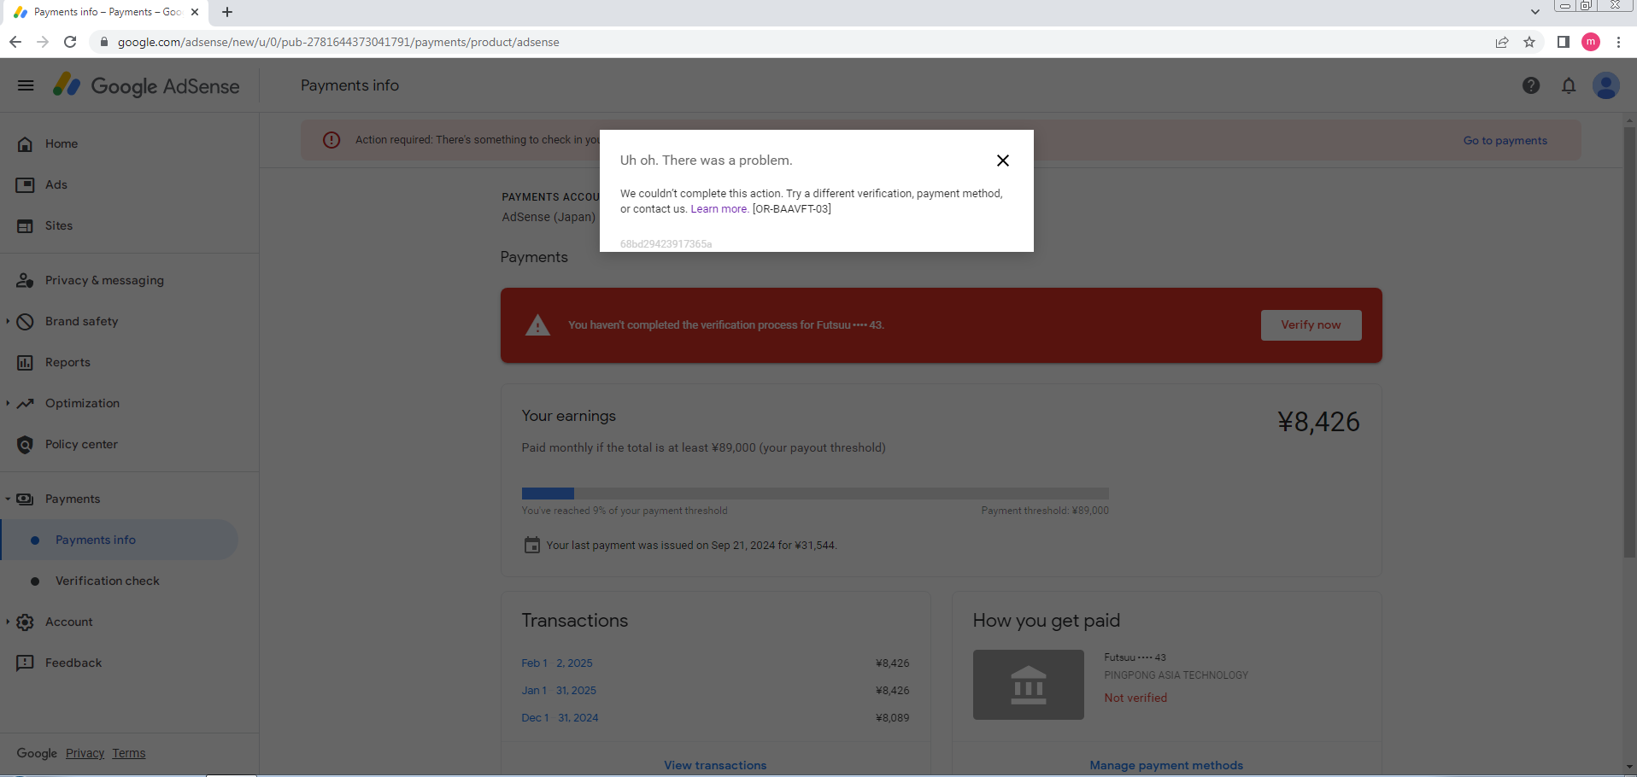Viewport: 1637px width, 777px height.
Task: Click the Privacy footer link
Action: point(85,753)
